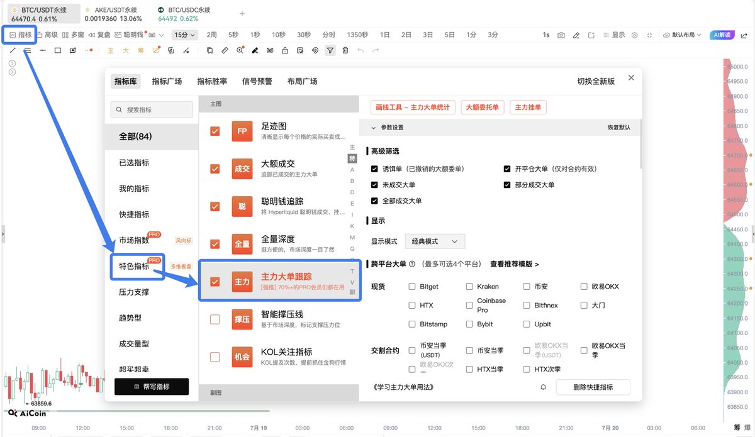Toggle 诱饵单 filter checkbox
755x437 pixels.
375,169
